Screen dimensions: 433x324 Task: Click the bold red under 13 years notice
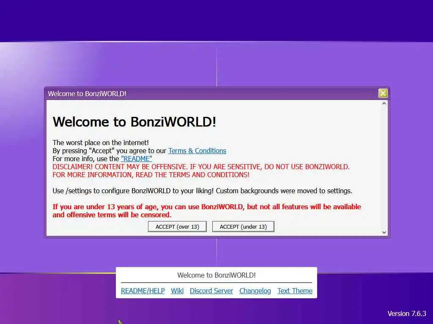coord(207,211)
